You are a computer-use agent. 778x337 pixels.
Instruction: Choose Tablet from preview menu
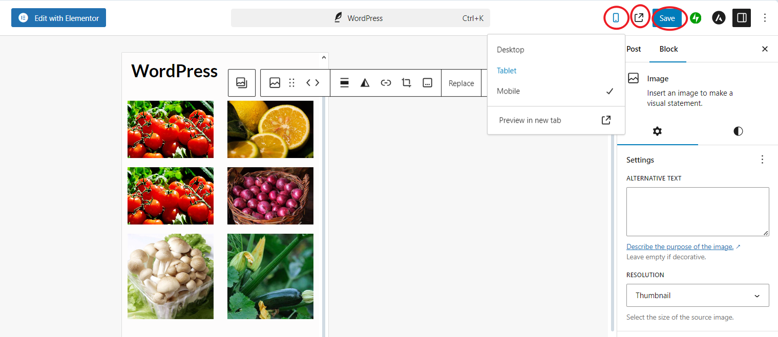507,71
